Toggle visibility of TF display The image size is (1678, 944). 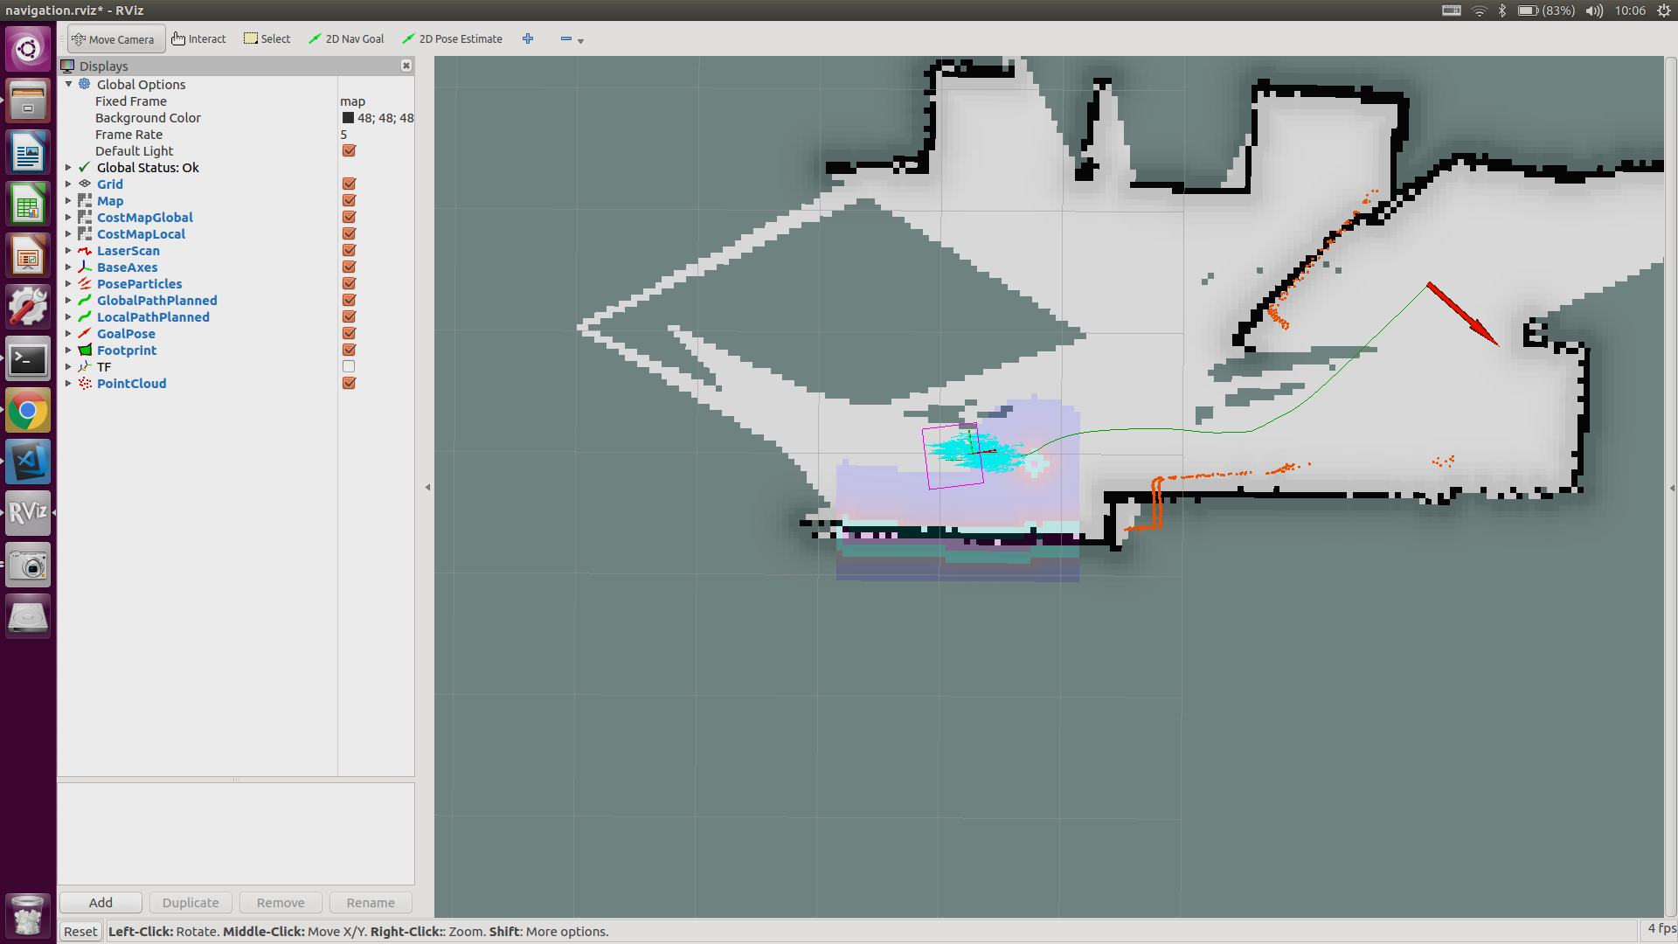pyautogui.click(x=350, y=366)
